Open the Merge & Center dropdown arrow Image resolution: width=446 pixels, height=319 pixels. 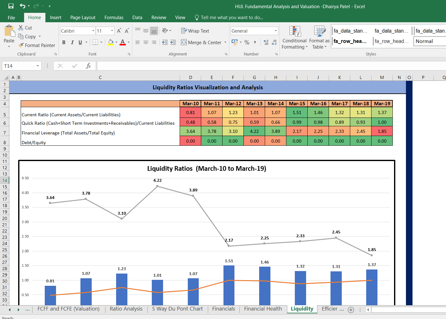225,42
